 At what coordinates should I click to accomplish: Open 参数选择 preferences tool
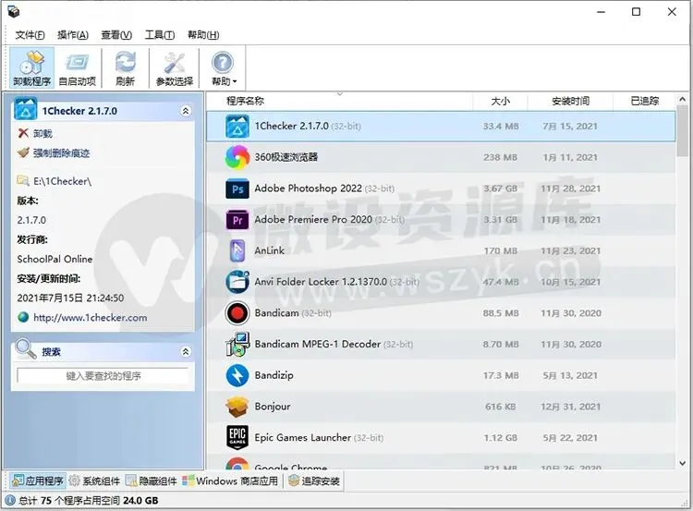175,68
